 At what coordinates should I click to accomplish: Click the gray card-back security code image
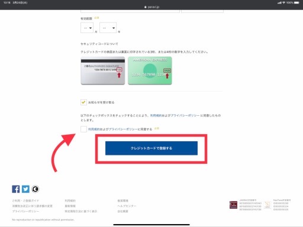103,70
